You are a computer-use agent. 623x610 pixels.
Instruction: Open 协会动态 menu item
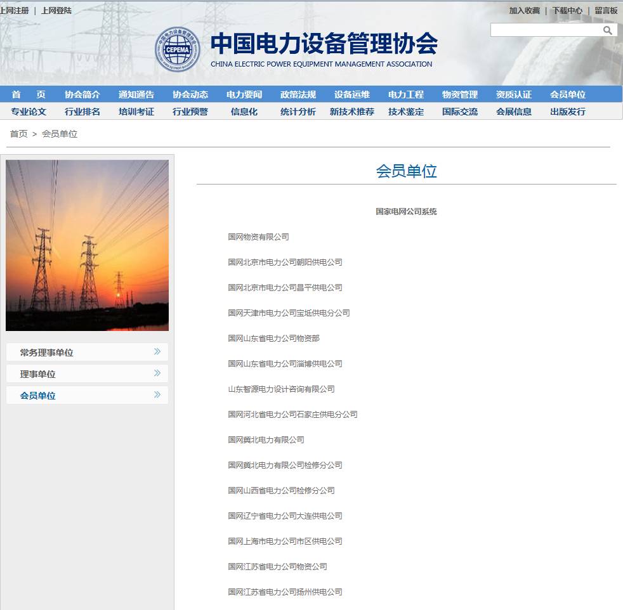tap(190, 94)
